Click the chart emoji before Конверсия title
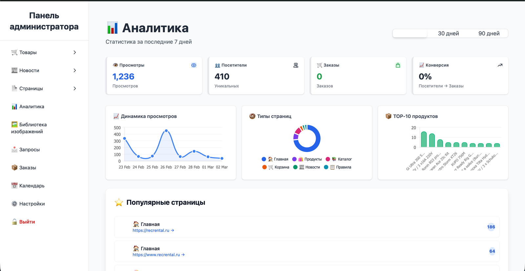The image size is (525, 271). click(422, 65)
